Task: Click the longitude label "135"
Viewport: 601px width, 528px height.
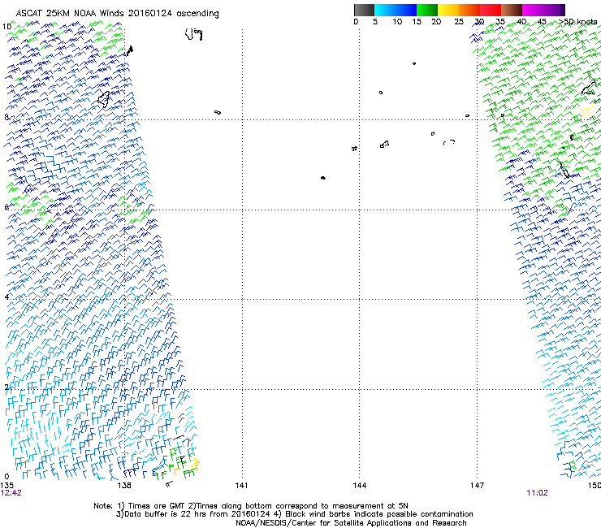Action: tap(6, 486)
